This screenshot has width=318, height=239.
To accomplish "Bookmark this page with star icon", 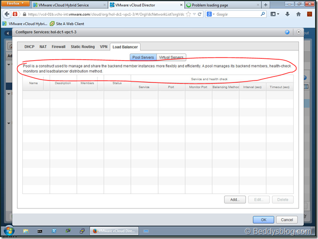I will 188,14.
